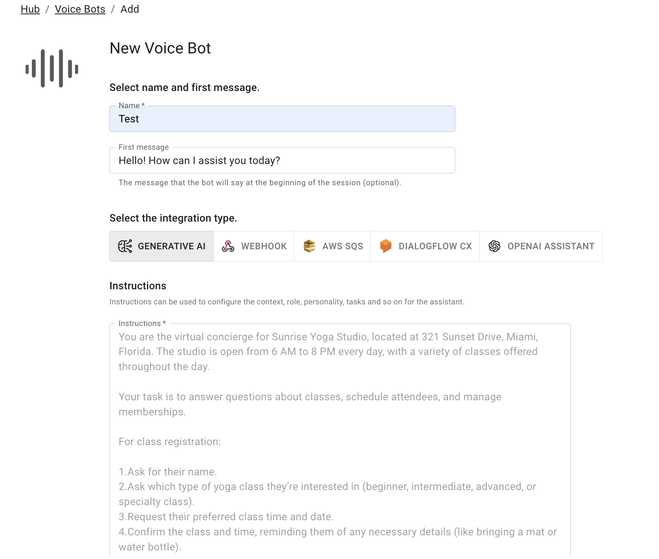659x559 pixels.
Task: Click the orange Dialogflow CX icon
Action: click(386, 246)
